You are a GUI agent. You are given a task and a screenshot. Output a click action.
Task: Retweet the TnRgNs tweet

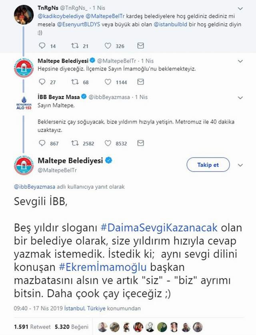74,46
